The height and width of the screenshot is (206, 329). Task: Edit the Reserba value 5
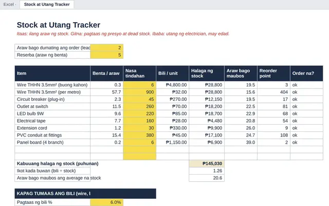click(x=106, y=55)
